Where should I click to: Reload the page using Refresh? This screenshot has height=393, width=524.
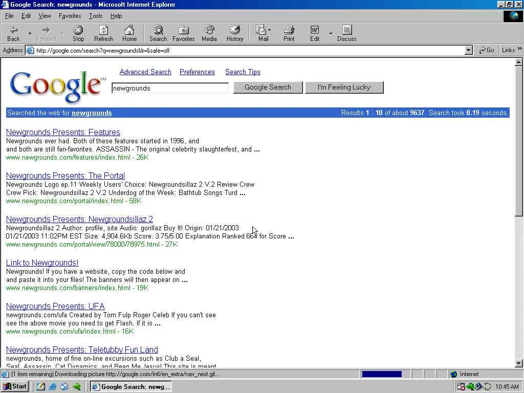click(x=103, y=33)
